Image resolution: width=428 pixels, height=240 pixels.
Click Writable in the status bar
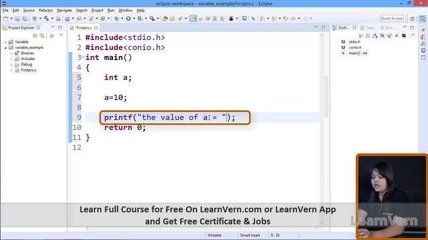[214, 235]
